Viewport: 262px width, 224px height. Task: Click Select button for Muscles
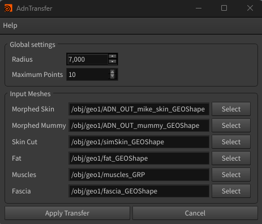[x=231, y=175]
